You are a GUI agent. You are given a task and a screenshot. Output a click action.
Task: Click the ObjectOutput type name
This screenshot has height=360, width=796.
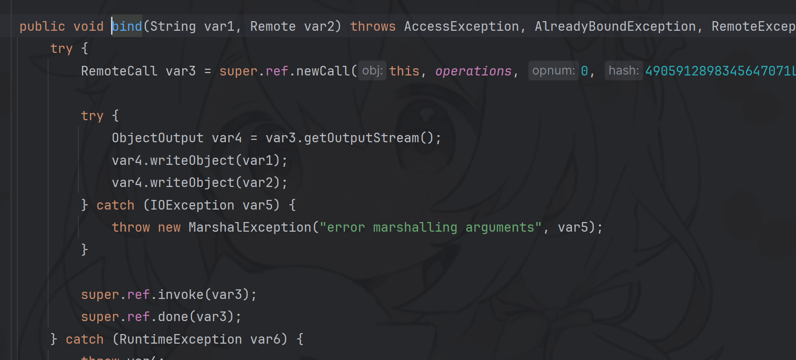click(x=157, y=138)
